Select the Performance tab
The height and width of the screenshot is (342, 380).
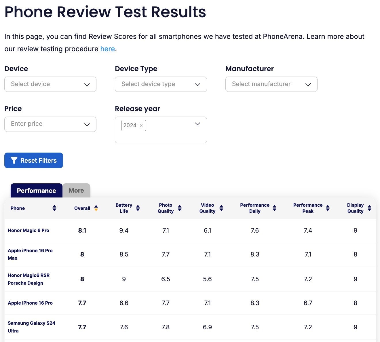tap(36, 190)
